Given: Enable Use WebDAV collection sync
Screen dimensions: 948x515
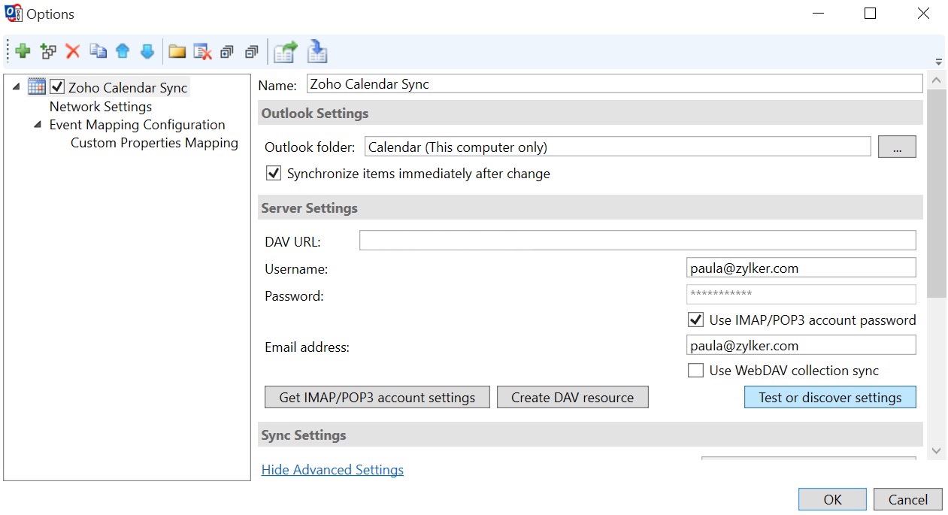Looking at the screenshot, I should click(695, 371).
